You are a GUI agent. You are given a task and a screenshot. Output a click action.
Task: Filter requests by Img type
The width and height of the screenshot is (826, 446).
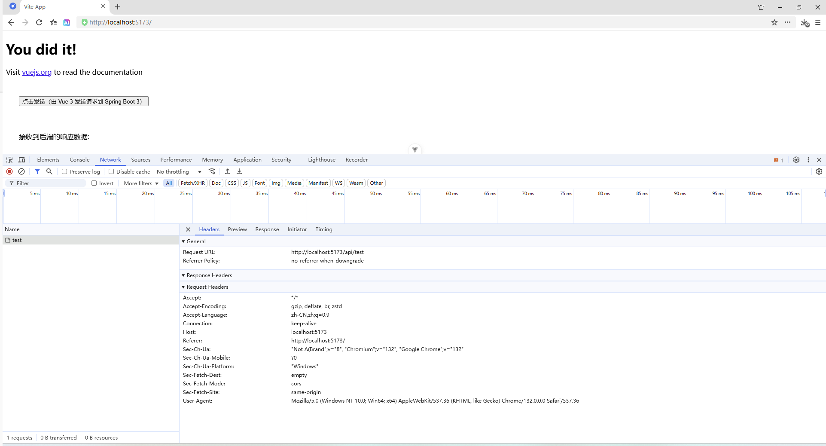276,183
